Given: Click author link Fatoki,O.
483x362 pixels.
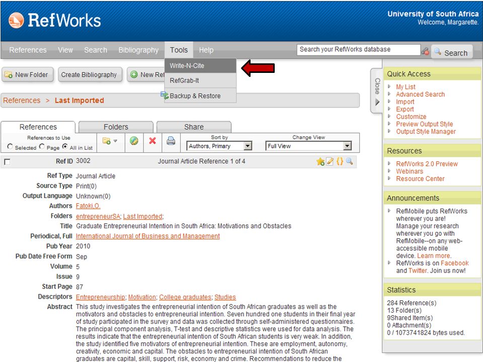Looking at the screenshot, I should coord(88,206).
